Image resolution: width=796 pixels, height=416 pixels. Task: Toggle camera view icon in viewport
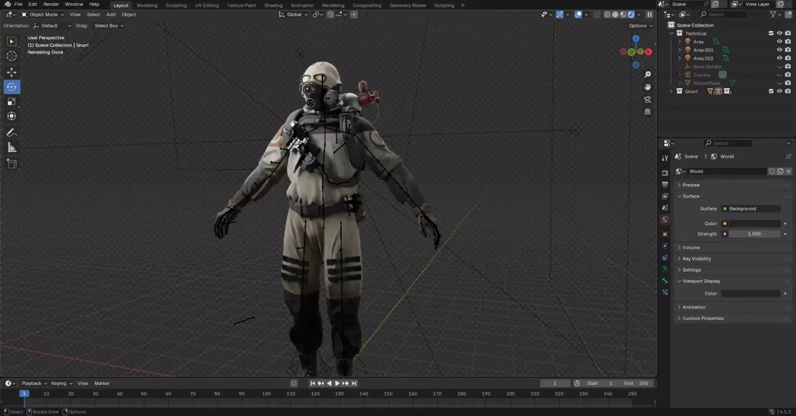coord(647,99)
